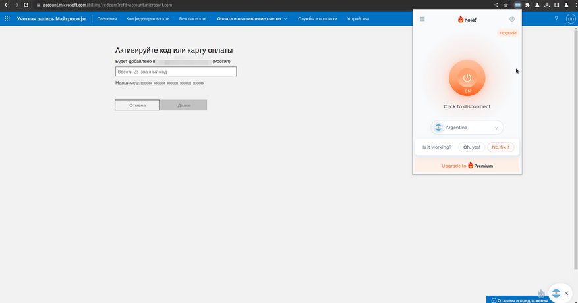
Task: Click the page vertical scrollbar
Action: [x=576, y=150]
